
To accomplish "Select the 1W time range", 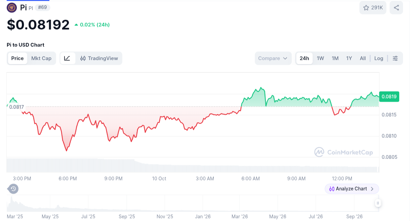I will (x=320, y=58).
